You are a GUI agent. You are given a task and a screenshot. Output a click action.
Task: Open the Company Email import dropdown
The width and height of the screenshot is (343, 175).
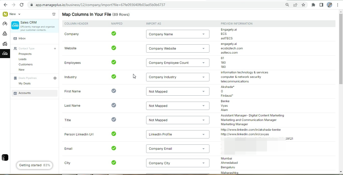[178, 148]
